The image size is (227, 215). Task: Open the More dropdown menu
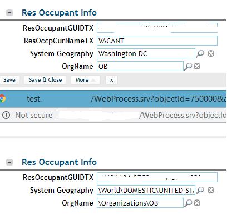(86, 80)
